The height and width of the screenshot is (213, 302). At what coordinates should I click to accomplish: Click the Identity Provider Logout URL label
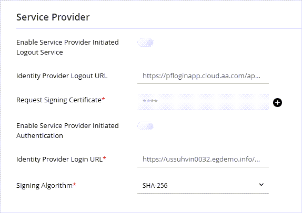pos(62,76)
